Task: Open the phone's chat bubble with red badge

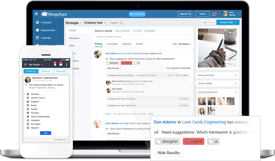Action: [61, 64]
